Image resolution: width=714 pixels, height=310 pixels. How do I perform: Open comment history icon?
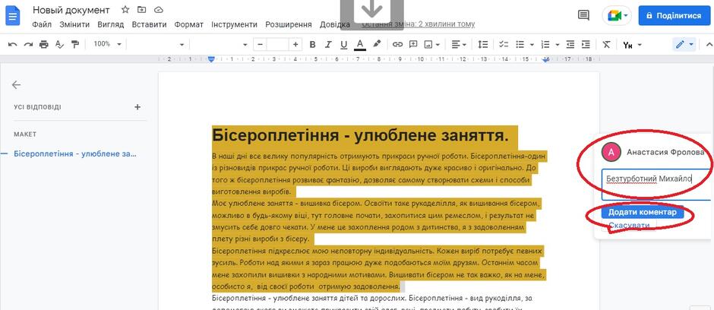tap(583, 15)
